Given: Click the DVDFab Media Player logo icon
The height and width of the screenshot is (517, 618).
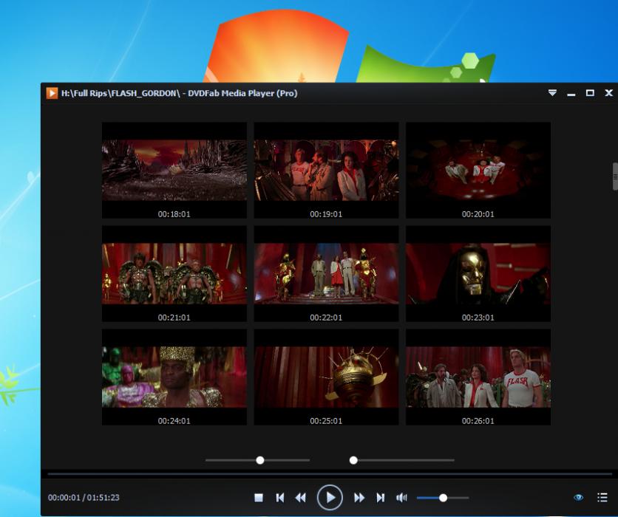Looking at the screenshot, I should (x=52, y=93).
